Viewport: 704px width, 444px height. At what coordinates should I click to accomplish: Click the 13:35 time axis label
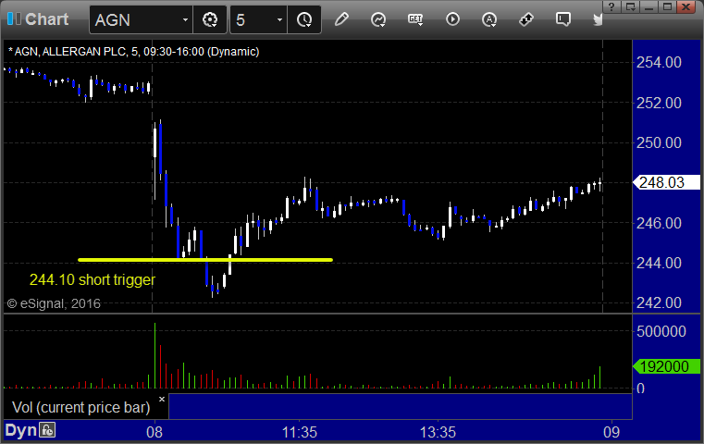coord(438,432)
